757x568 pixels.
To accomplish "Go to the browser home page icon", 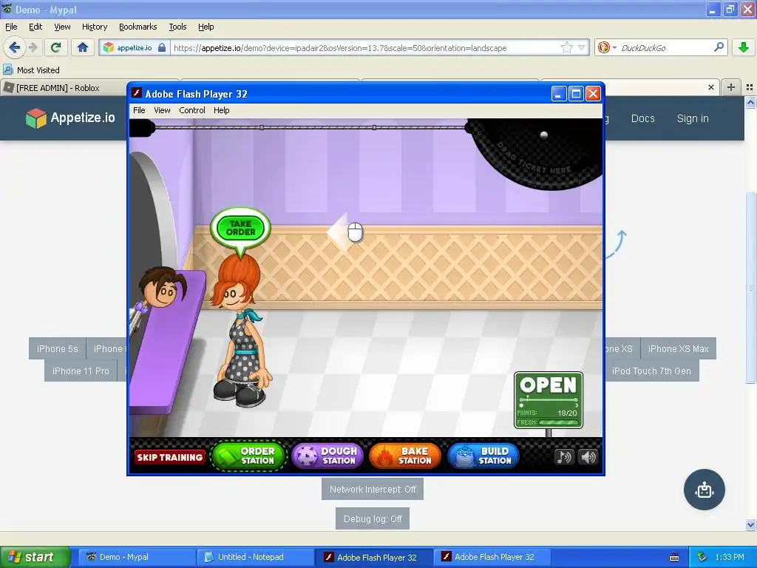I will [x=83, y=47].
